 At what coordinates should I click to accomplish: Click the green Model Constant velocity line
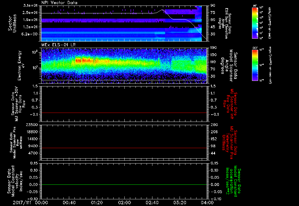pyautogui.click(x=124, y=185)
